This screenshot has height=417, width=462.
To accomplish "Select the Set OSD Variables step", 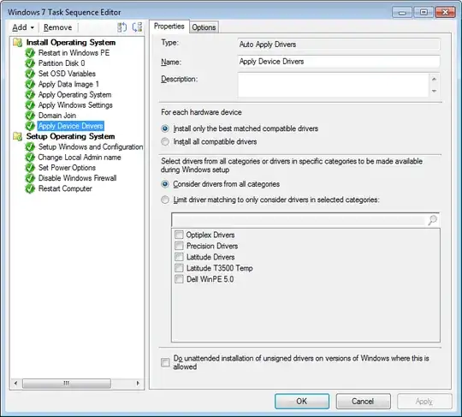I will coord(67,74).
